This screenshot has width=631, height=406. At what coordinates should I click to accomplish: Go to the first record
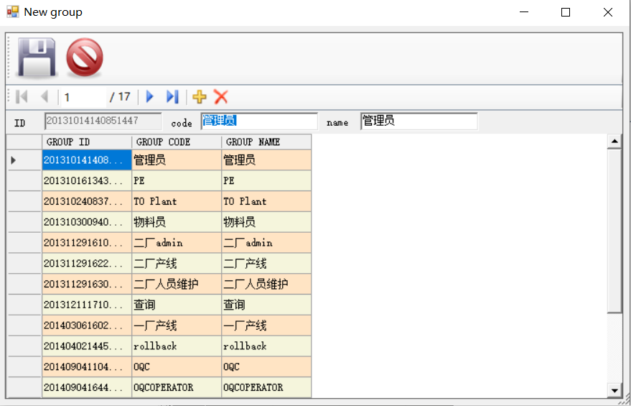pyautogui.click(x=22, y=96)
